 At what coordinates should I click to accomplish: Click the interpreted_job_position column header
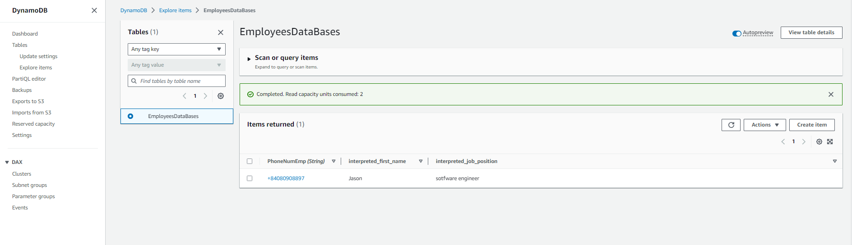coord(466,161)
